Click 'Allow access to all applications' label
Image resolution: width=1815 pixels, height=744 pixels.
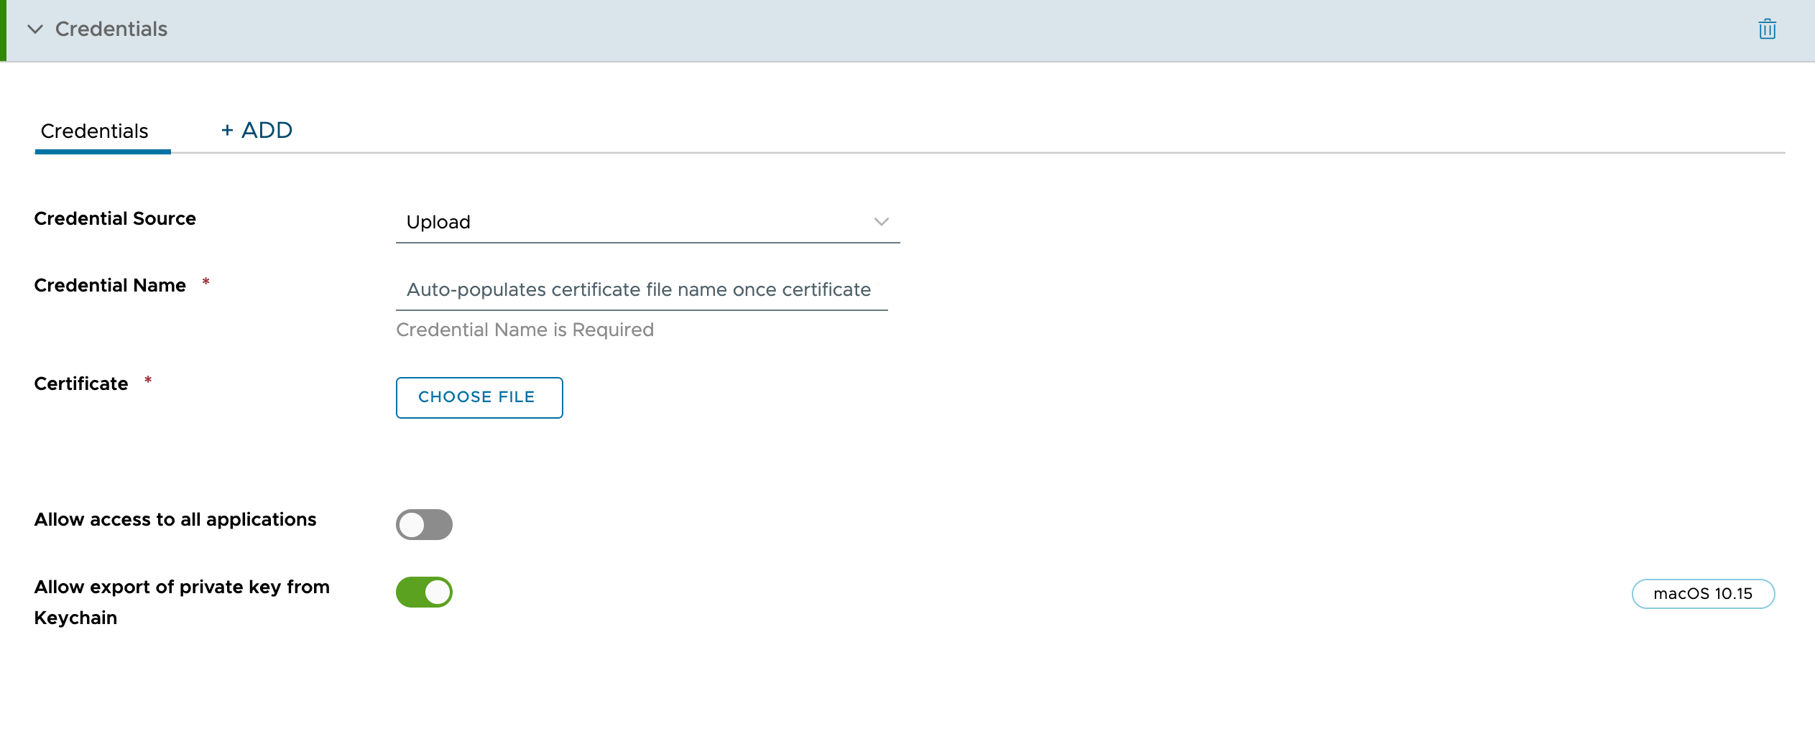pos(175,519)
